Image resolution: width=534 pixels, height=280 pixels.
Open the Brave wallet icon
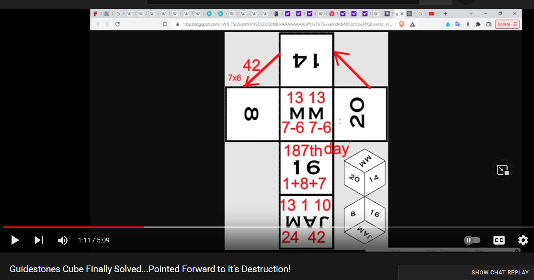[489, 24]
